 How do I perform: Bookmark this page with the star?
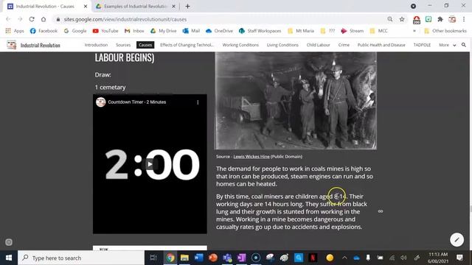coord(402,19)
